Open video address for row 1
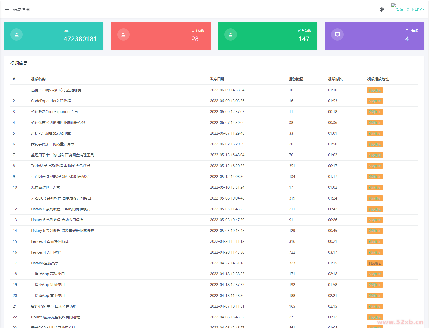429x328 pixels. coord(375,90)
